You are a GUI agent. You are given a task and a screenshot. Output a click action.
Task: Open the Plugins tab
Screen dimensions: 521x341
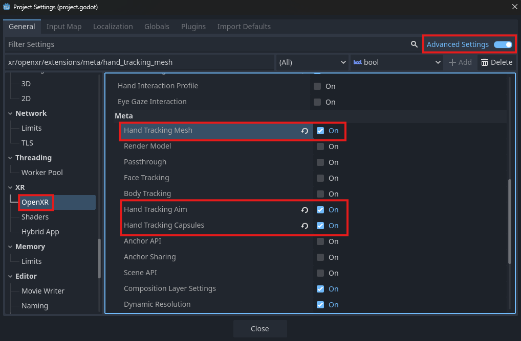click(x=193, y=27)
